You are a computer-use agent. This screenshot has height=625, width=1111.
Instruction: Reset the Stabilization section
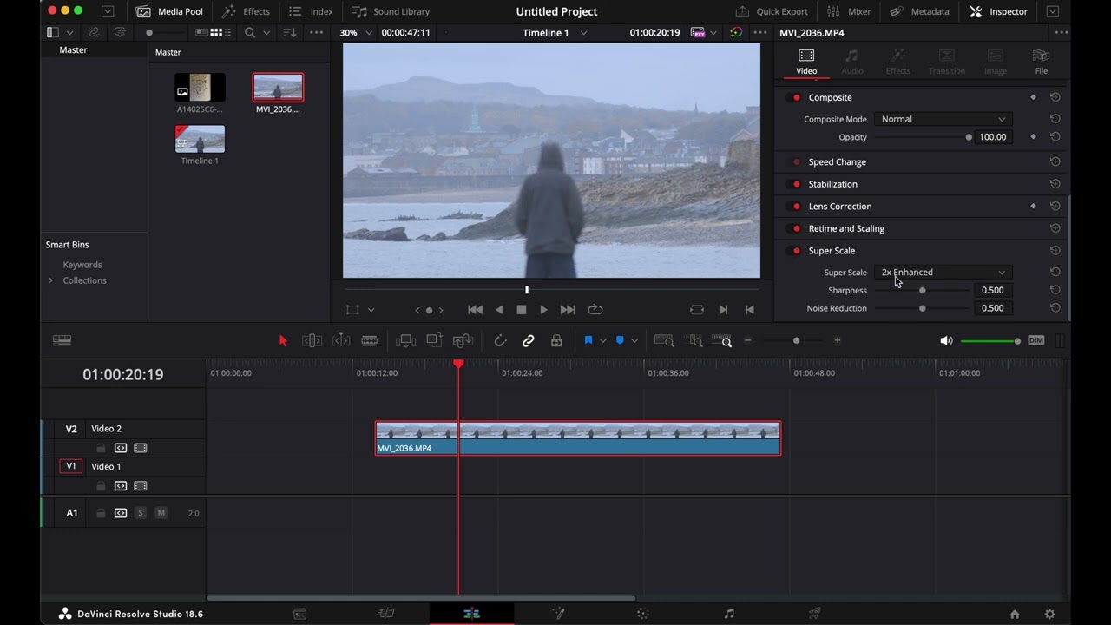pyautogui.click(x=1055, y=184)
